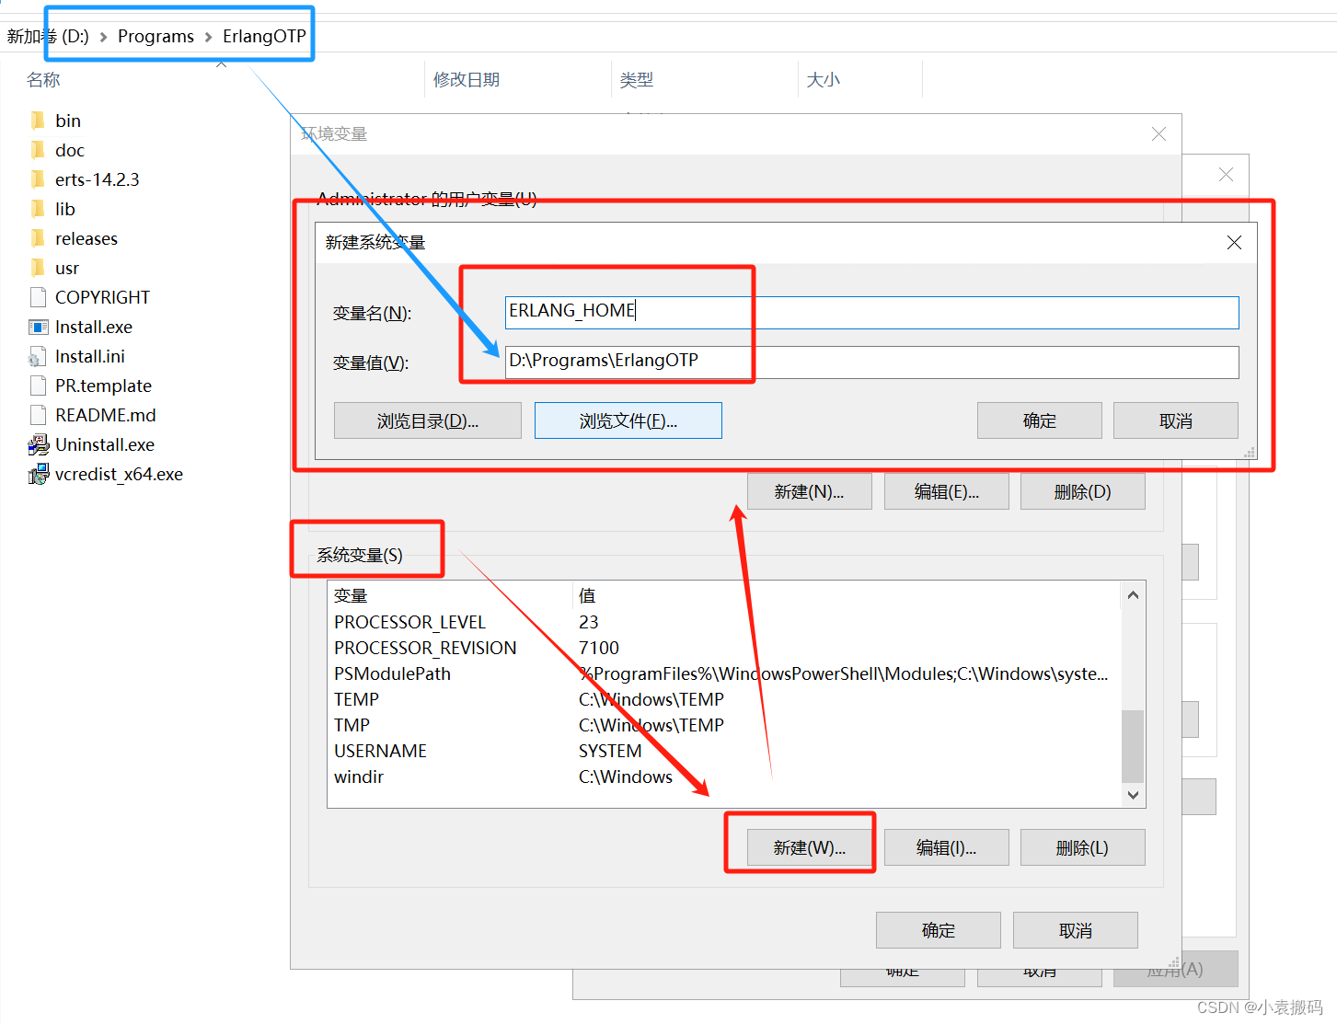The width and height of the screenshot is (1337, 1024).
Task: Click the README.md file icon
Action: click(38, 415)
